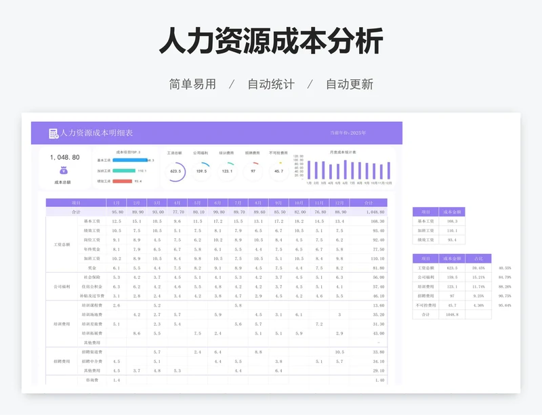Select the 1月 column header
Image resolution: width=542 pixels, height=415 pixels.
tap(117, 203)
